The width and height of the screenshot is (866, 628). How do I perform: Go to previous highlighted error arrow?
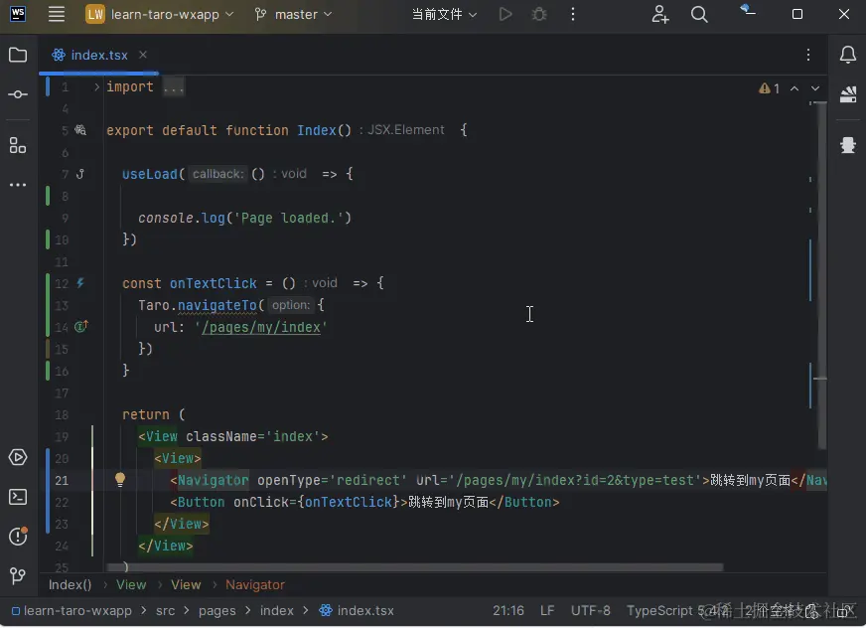(794, 88)
